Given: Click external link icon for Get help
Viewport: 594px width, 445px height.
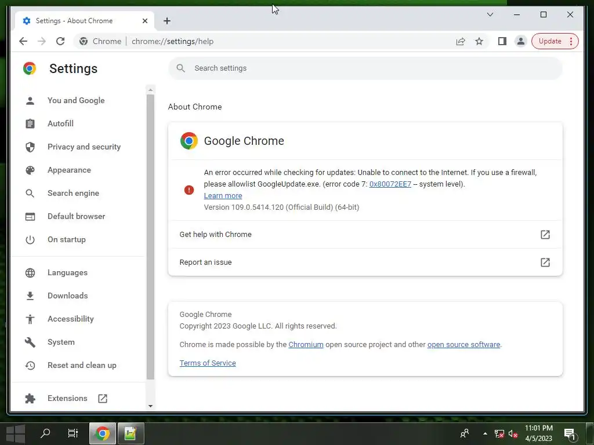Looking at the screenshot, I should point(545,235).
